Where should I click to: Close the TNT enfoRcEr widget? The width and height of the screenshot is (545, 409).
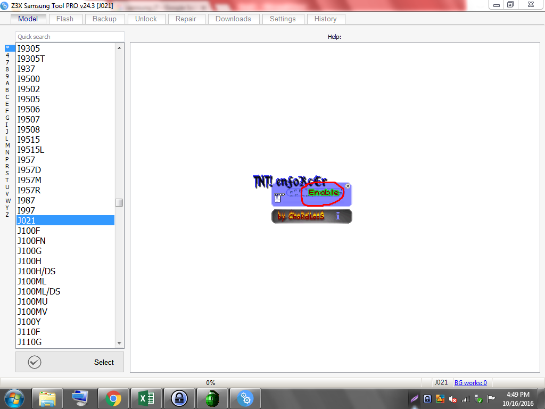(348, 186)
